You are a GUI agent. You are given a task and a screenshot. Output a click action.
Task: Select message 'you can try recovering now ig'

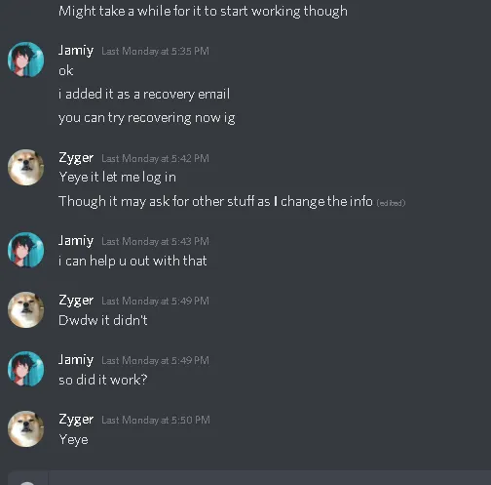(x=147, y=118)
